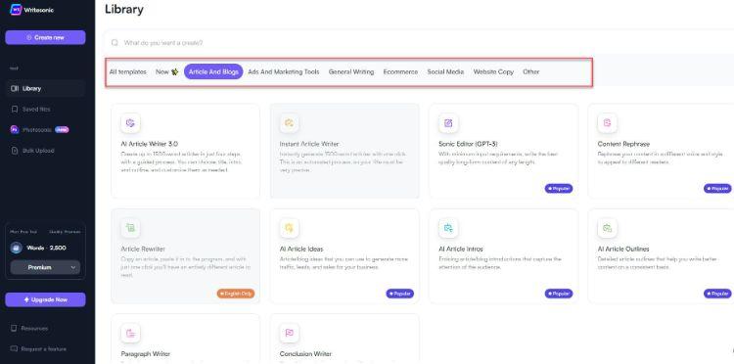This screenshot has height=364, width=734.
Task: Click the Paragraph Writer icon
Action: (x=130, y=333)
